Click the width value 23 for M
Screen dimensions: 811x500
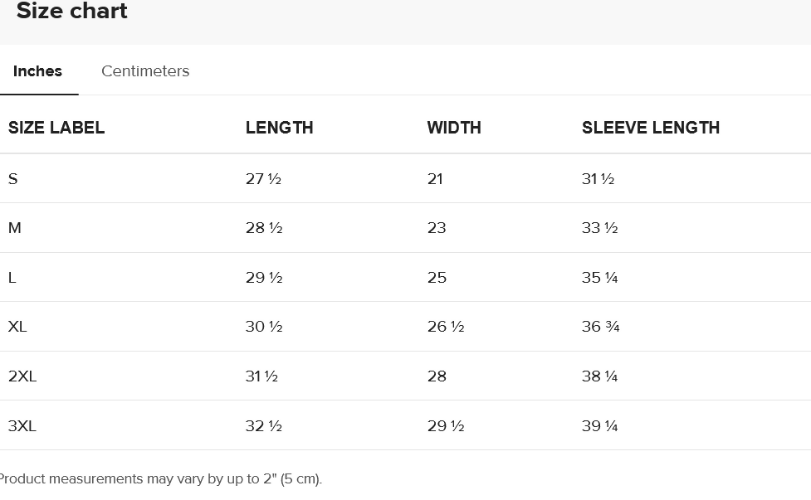click(437, 228)
